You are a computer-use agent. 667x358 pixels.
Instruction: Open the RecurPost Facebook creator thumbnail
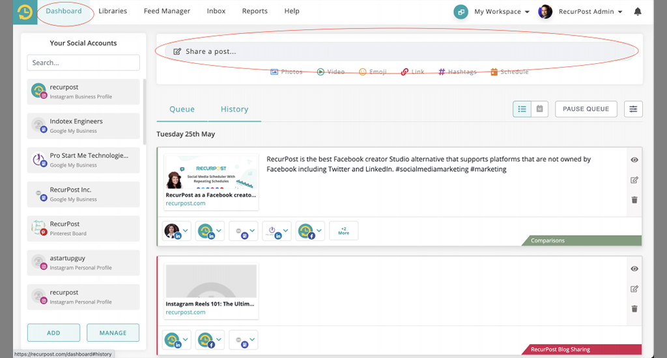[x=211, y=172]
